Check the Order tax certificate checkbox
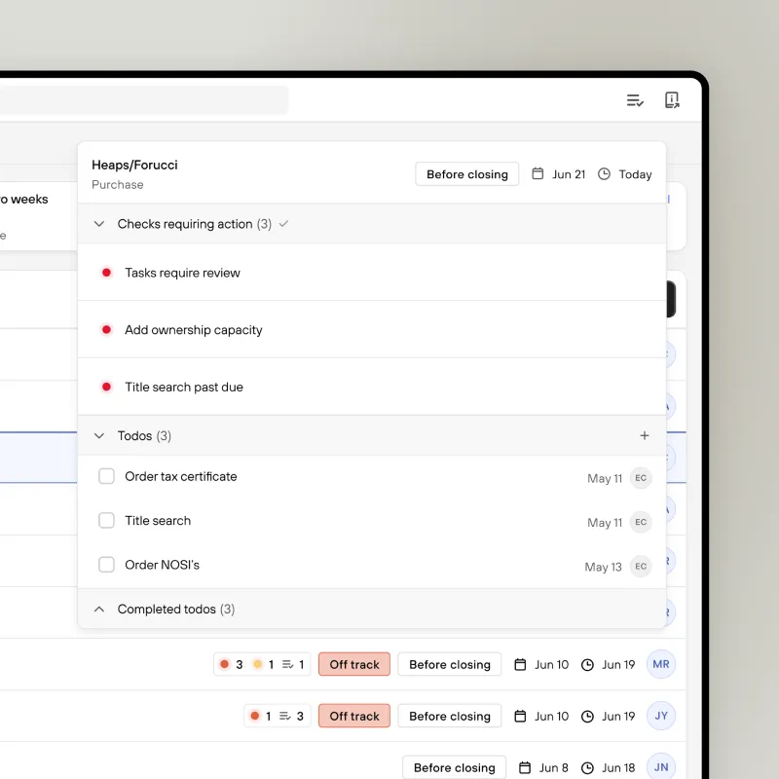Screen dimensions: 779x779 click(106, 476)
